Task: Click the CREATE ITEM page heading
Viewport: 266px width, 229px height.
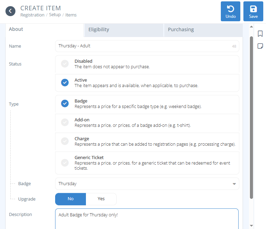Action: [x=40, y=8]
